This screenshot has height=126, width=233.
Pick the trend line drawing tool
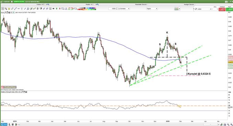15,9
